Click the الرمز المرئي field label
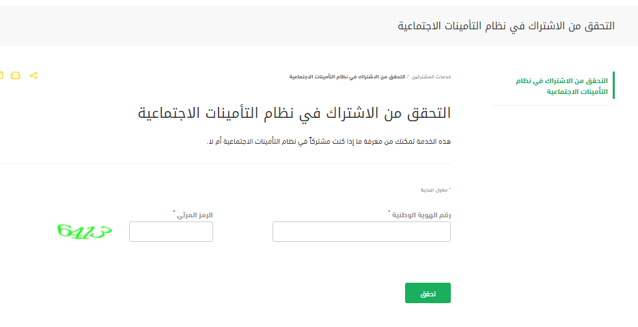Viewport: 638px width, 327px height. pos(195,215)
